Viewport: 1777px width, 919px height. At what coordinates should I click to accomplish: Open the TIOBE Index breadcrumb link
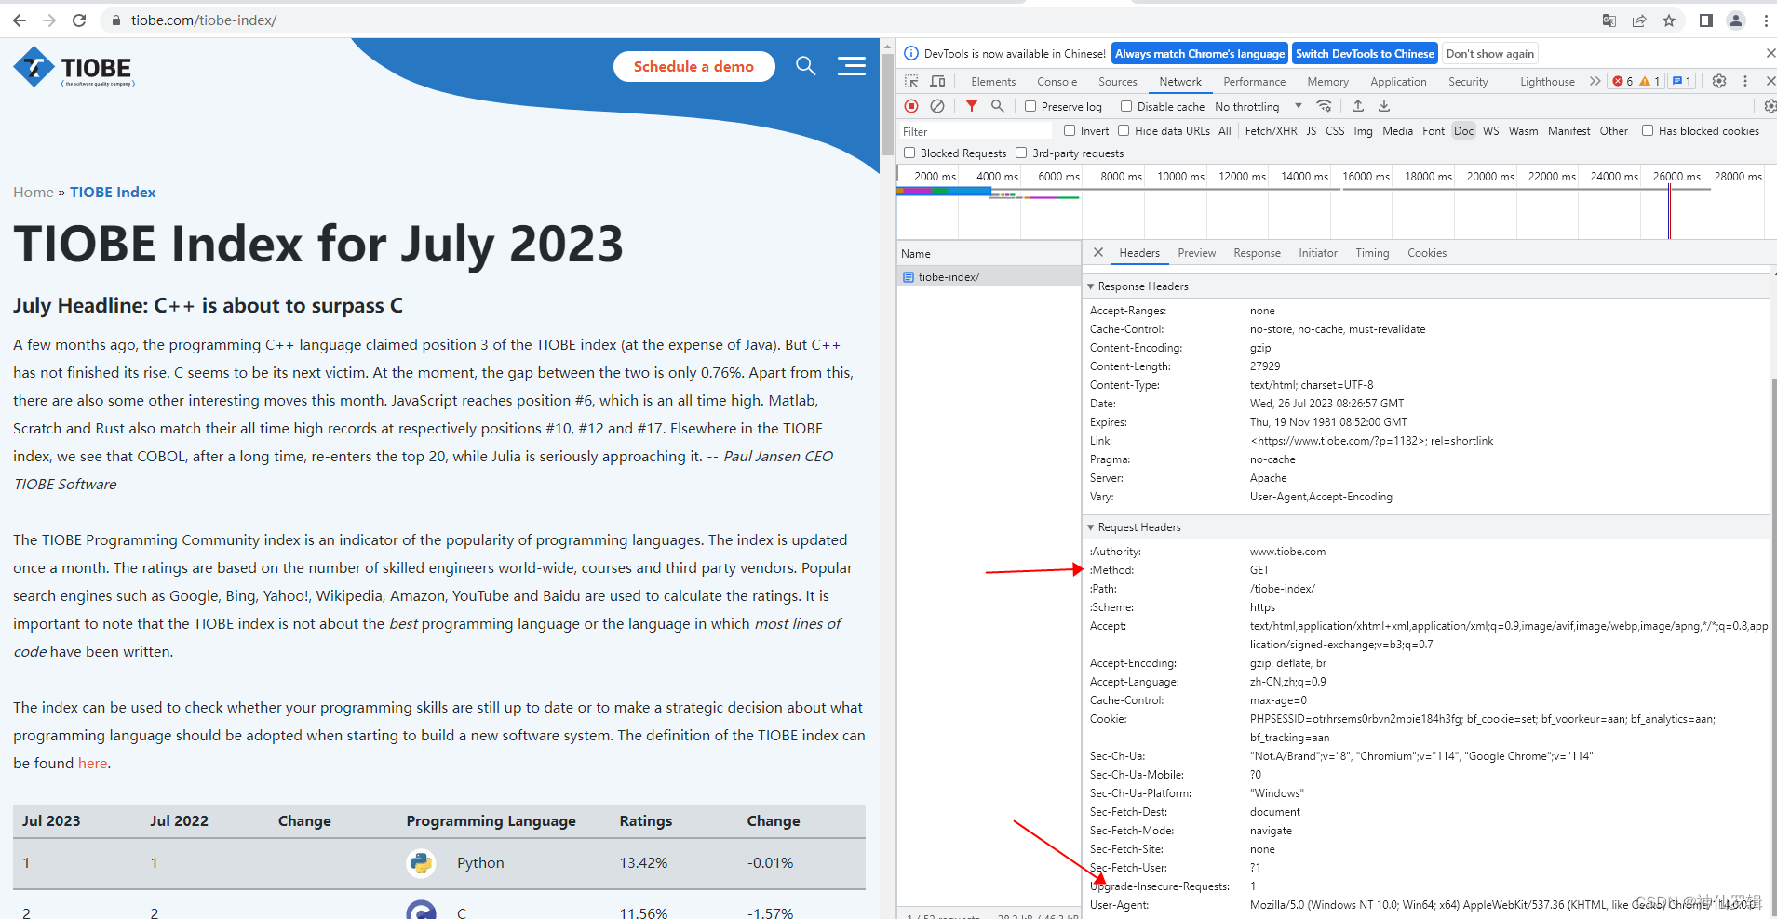(x=113, y=192)
